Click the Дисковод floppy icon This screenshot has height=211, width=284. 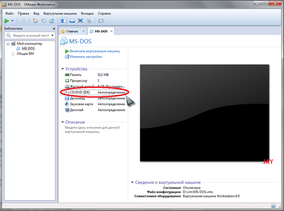(67, 98)
